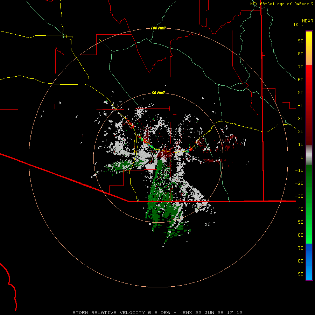Click the 70 value on velocity scale
The image size is (315, 315).
tap(301, 67)
